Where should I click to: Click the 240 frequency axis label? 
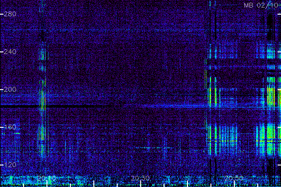click(10, 52)
